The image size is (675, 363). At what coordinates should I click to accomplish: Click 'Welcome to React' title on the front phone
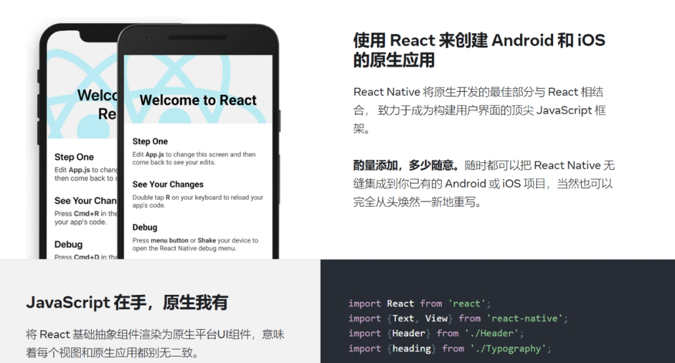(198, 100)
